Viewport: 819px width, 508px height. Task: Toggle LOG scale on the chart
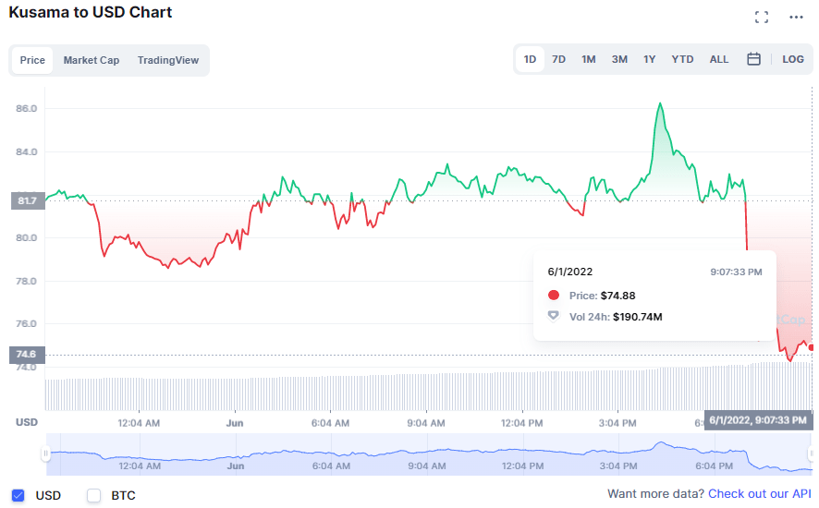793,59
